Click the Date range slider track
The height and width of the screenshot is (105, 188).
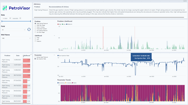click(x=16, y=21)
